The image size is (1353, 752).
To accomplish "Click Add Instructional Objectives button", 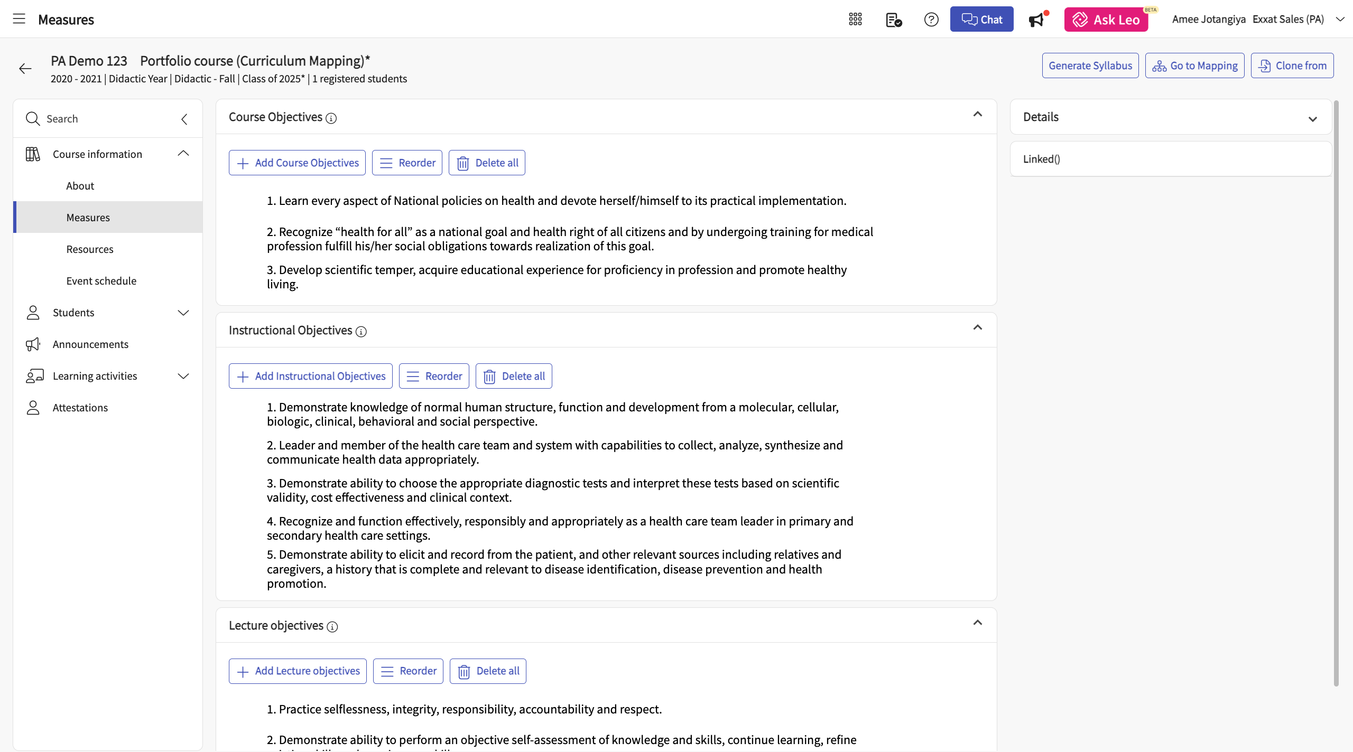I will (310, 376).
